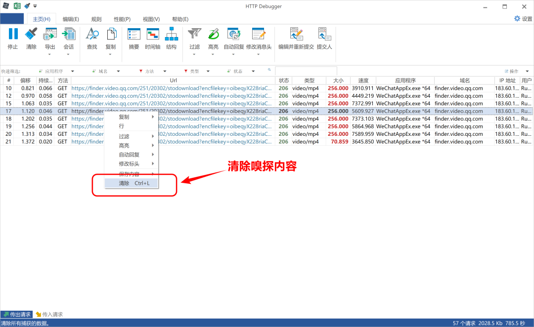Expand the Filter (过滤) dropdown arrow
This screenshot has width=534, height=327.
coord(194,54)
